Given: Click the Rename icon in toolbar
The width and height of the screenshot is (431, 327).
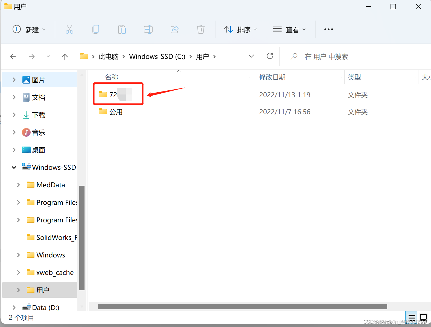Looking at the screenshot, I should coord(148,29).
